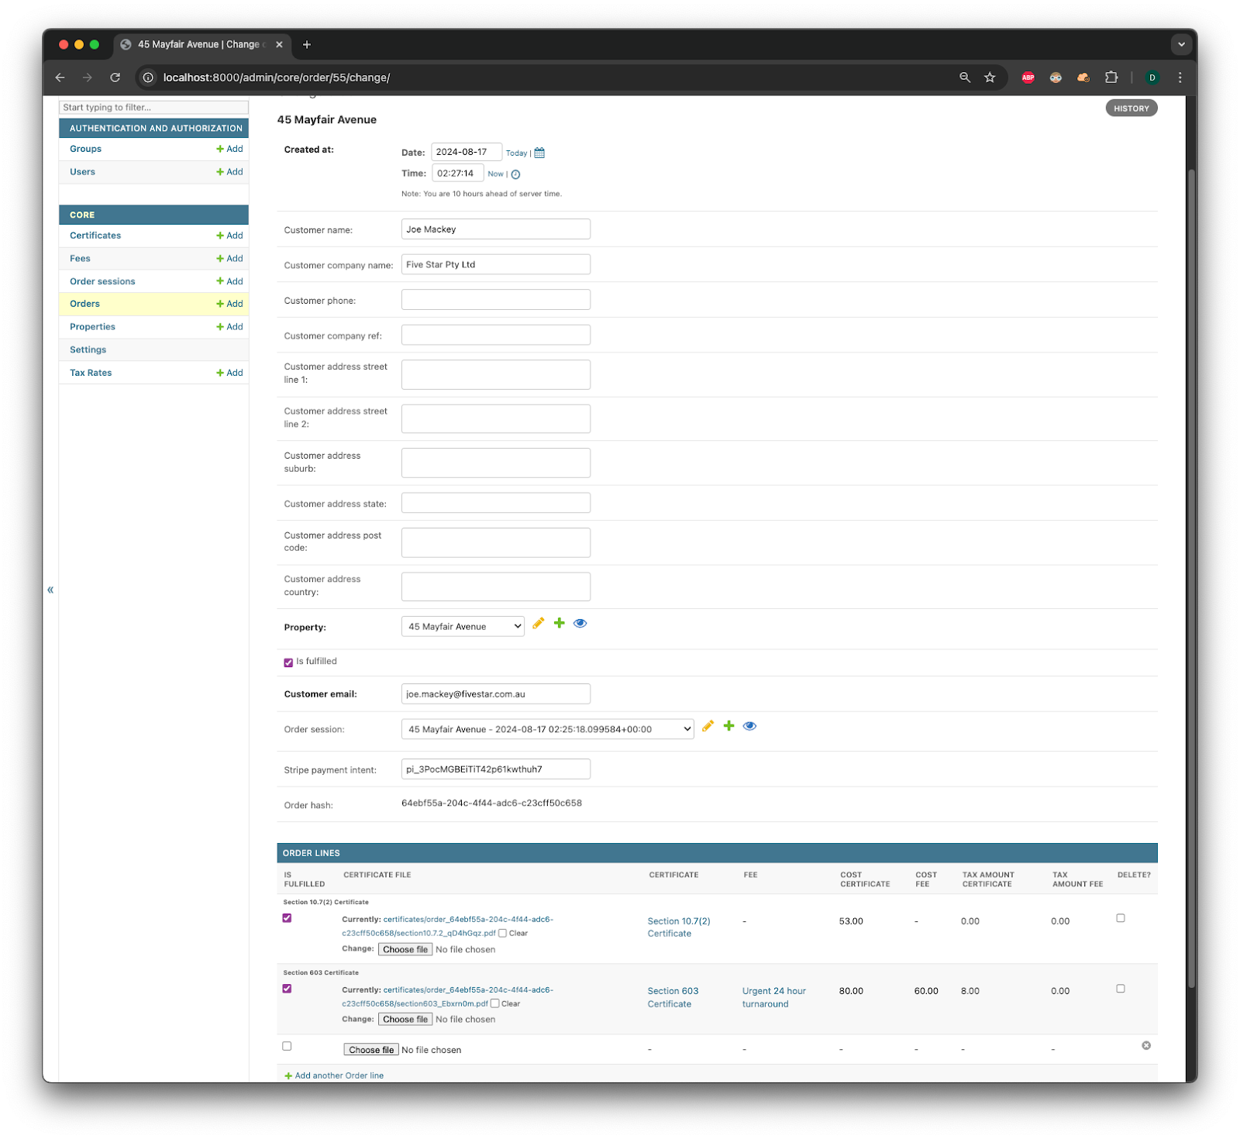View site information icon in address bar

148,77
